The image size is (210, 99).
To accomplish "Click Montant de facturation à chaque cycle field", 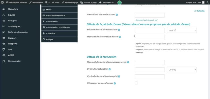I will point(150,63).
